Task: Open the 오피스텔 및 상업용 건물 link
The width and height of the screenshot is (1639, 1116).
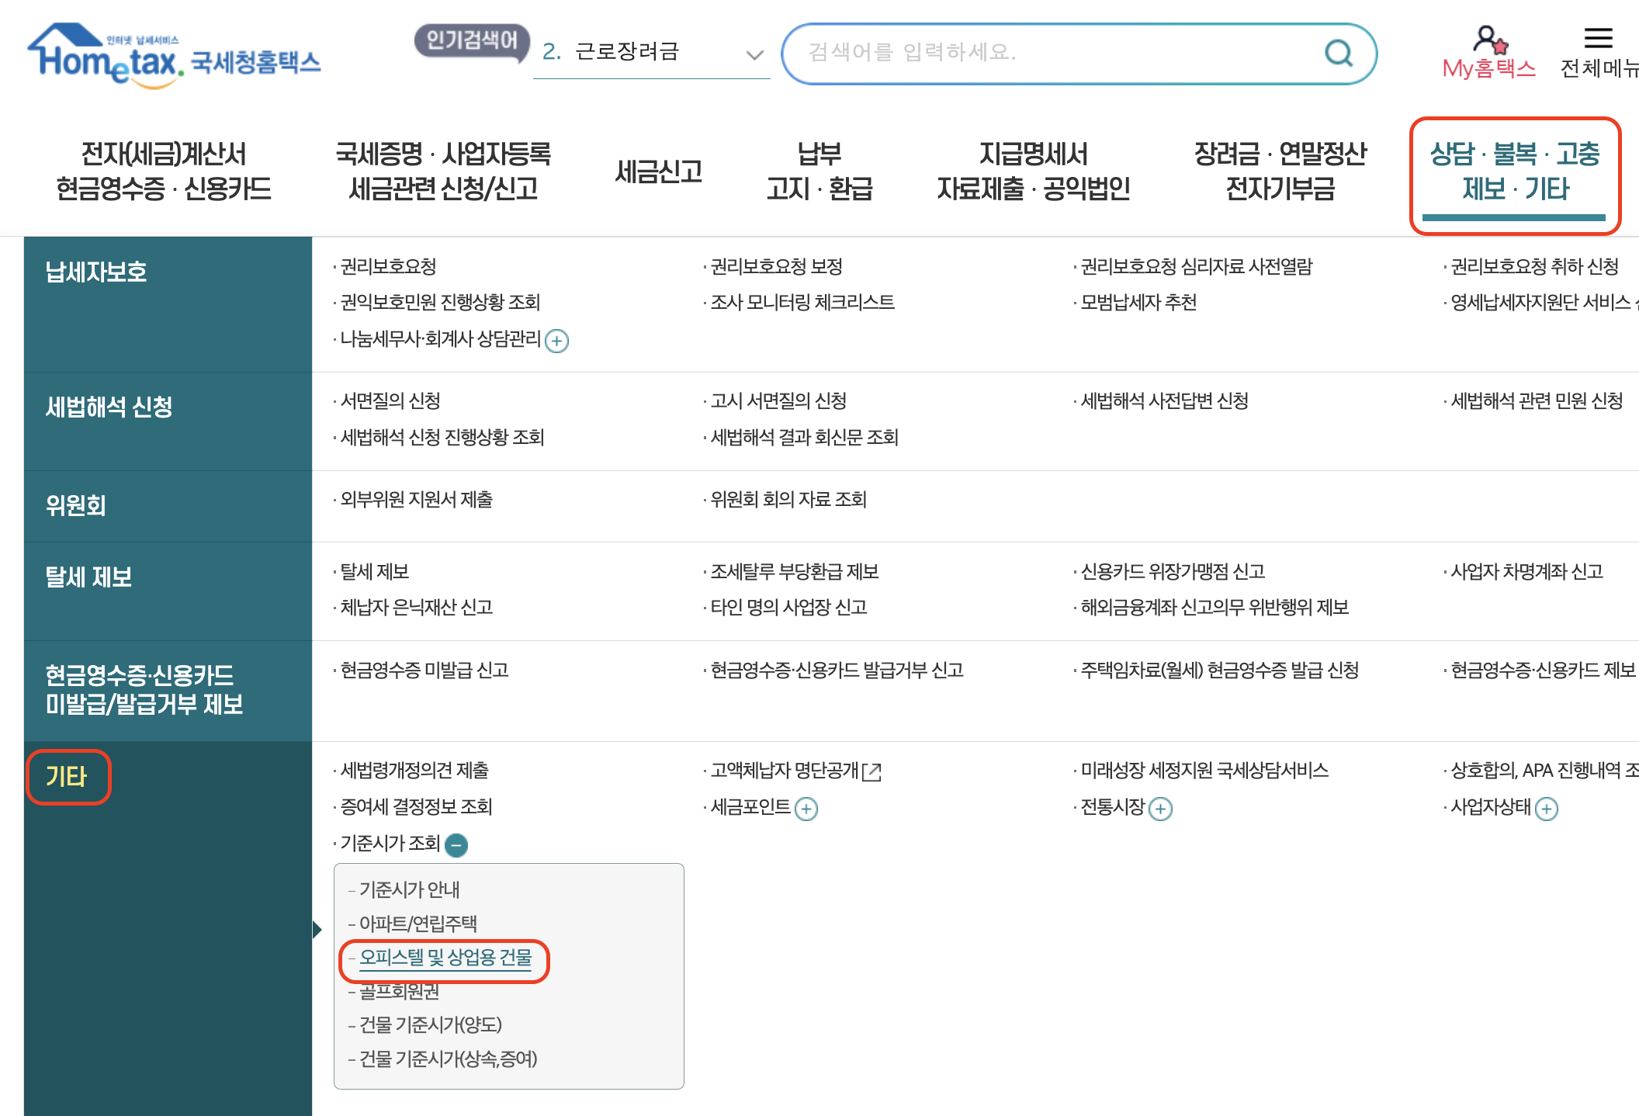Action: point(445,959)
